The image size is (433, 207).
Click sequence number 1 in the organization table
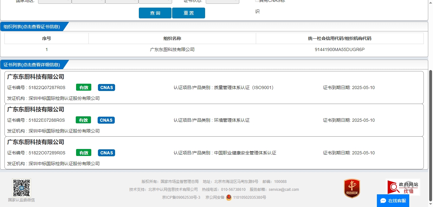(x=47, y=49)
